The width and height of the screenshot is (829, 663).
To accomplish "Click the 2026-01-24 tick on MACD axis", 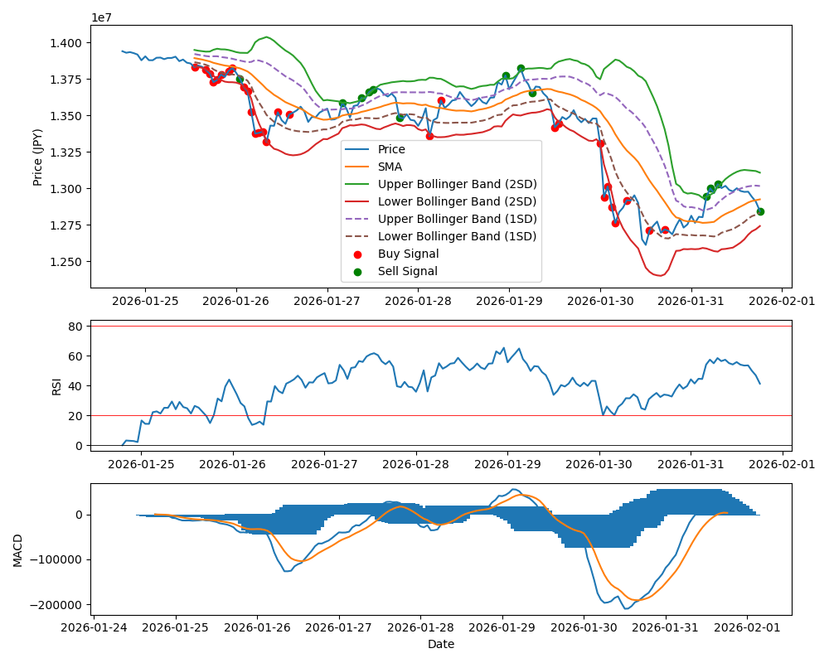I will click(94, 628).
